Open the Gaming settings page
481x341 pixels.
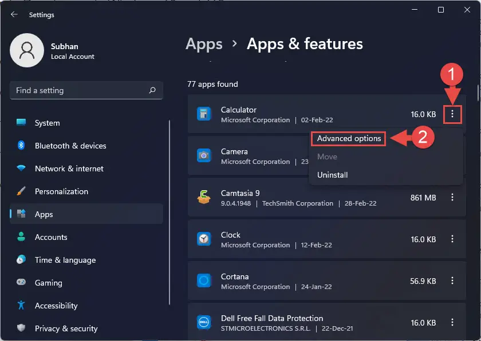click(86, 283)
